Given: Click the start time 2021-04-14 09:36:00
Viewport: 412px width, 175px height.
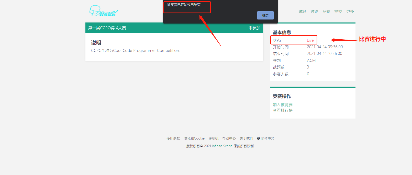Looking at the screenshot, I should [325, 47].
